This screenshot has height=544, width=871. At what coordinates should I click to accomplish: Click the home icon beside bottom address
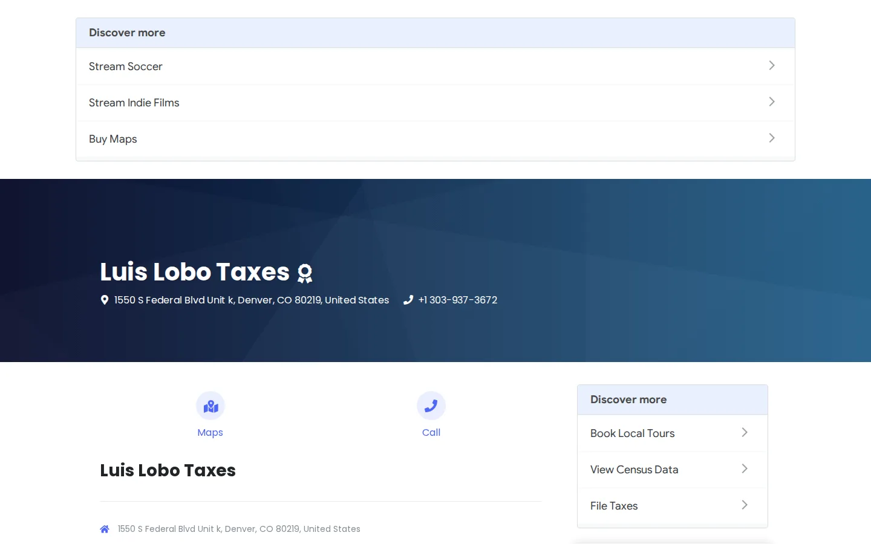[x=105, y=529]
